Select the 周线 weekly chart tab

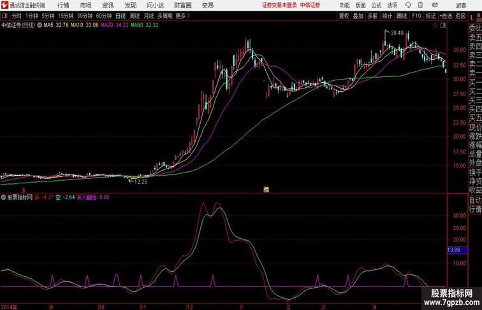tap(135, 16)
